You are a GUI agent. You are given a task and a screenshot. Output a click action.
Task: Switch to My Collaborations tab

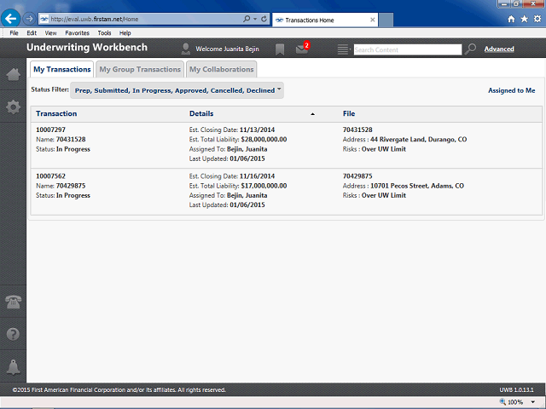point(222,69)
